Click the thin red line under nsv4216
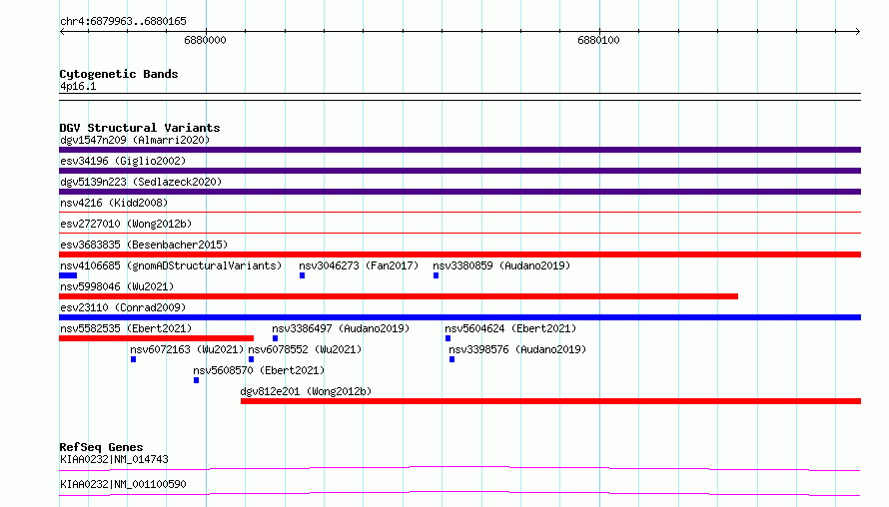Screen dimensions: 889x507 point(459,212)
